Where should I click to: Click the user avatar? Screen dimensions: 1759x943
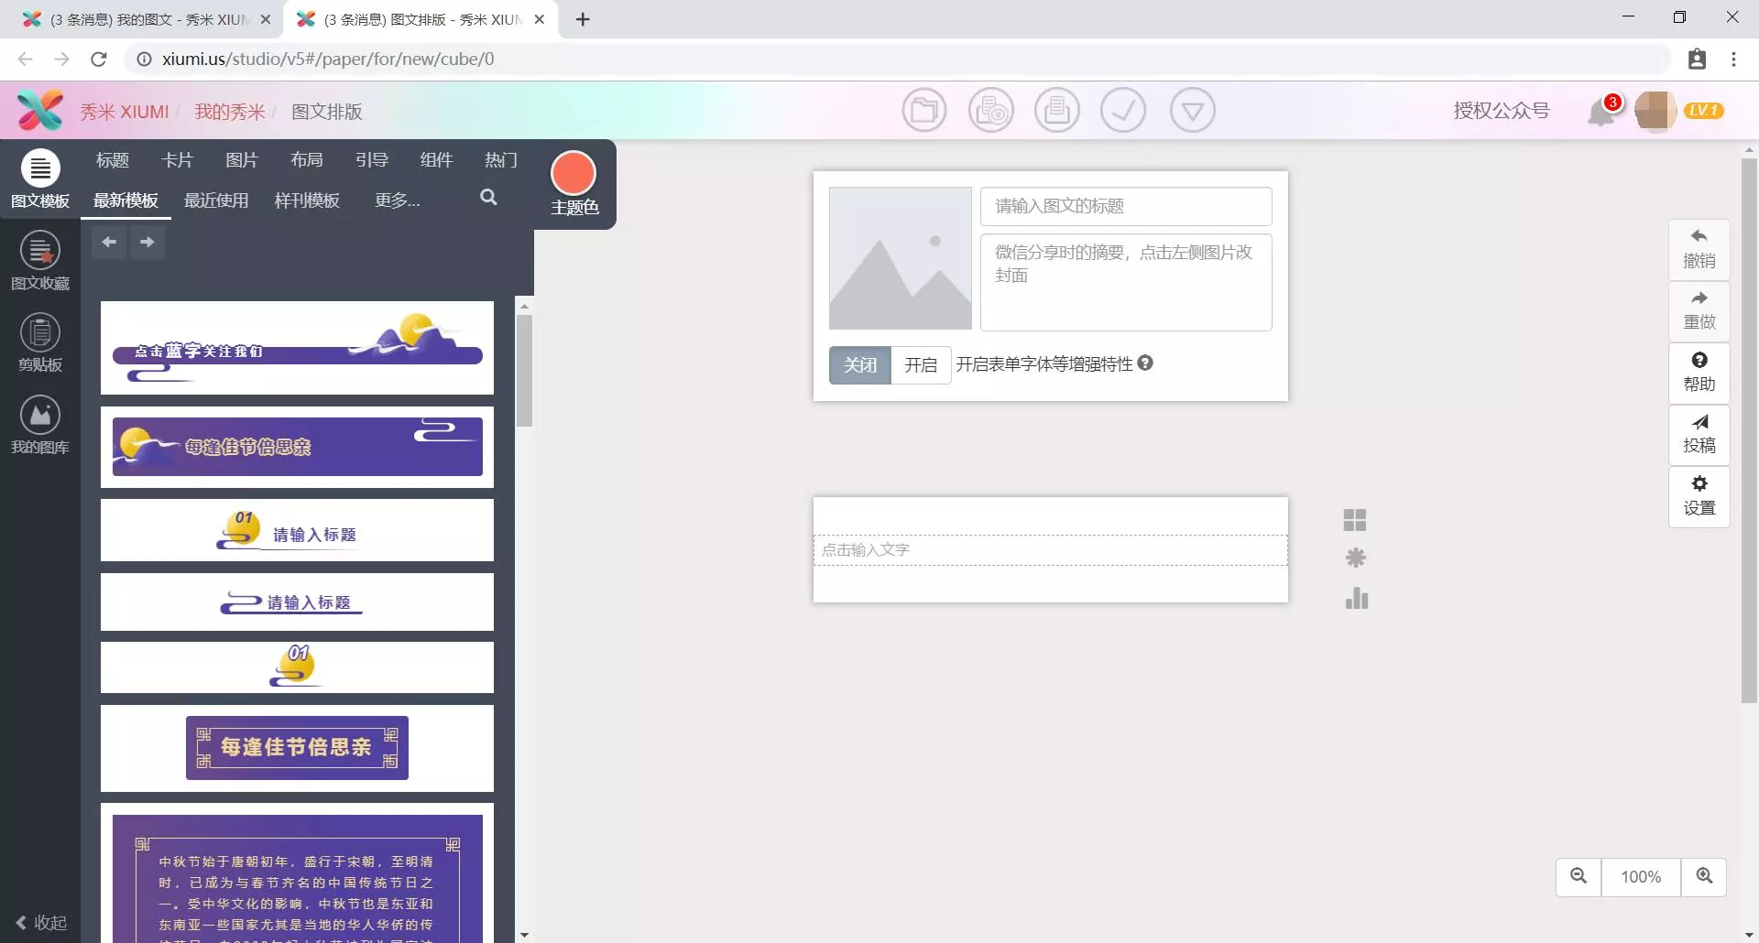click(1655, 111)
